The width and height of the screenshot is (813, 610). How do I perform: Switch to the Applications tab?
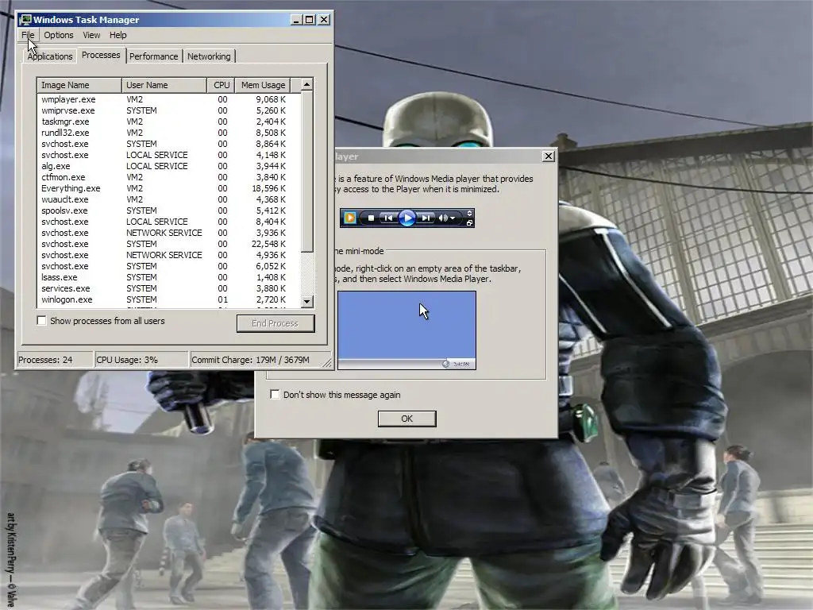50,56
